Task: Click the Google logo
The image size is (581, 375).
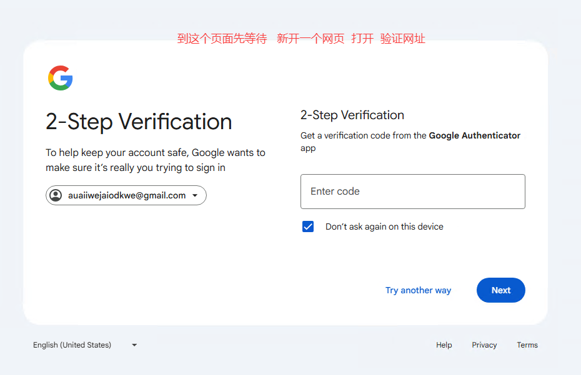Action: tap(61, 78)
